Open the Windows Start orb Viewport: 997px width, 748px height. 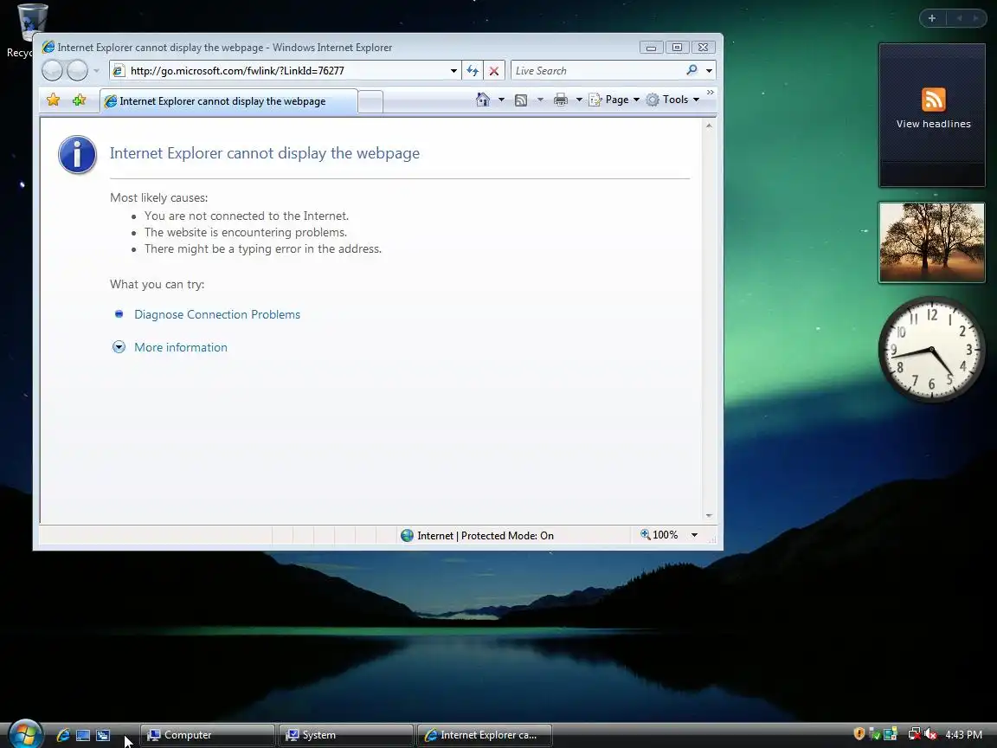25,735
